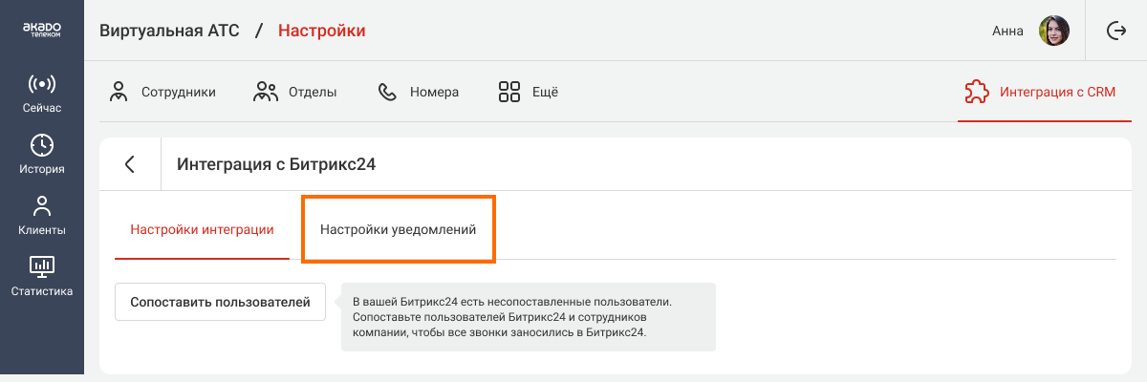The image size is (1147, 382).
Task: Select the Номера tab
Action: point(419,93)
